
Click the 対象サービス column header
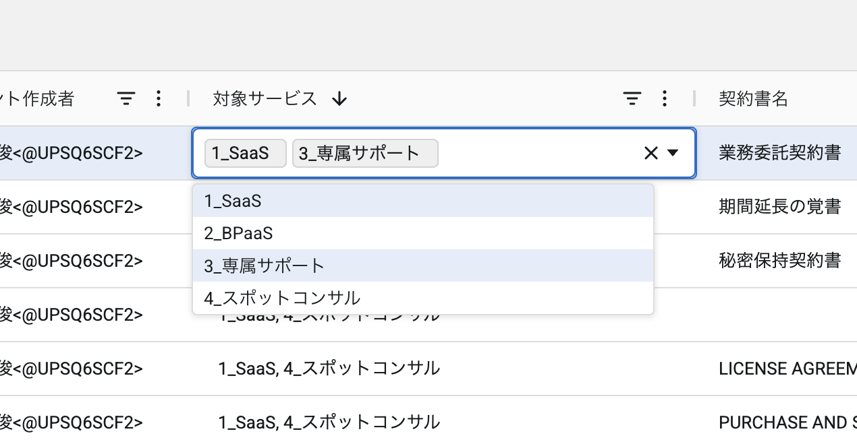(x=265, y=99)
